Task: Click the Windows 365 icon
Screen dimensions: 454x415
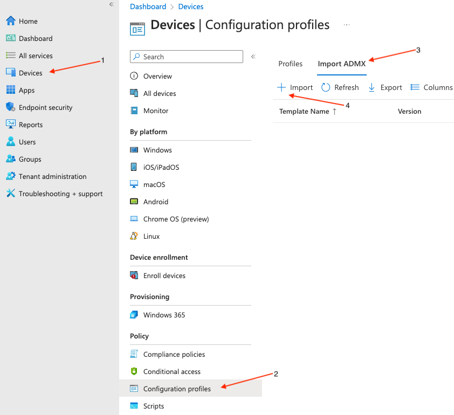Action: 134,315
